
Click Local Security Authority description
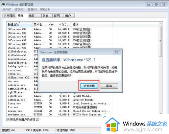(x=91, y=104)
